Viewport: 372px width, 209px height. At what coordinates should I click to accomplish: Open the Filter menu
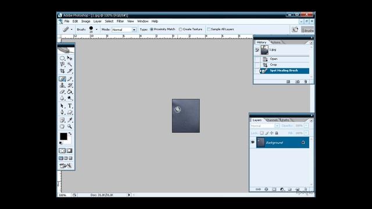point(120,21)
